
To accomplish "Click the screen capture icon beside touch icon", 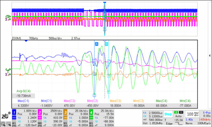I will (9, 124).
